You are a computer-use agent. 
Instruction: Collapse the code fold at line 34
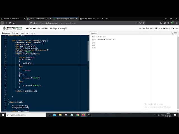click(7, 83)
